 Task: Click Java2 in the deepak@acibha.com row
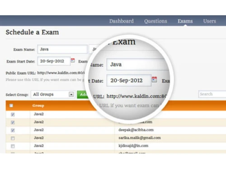(x=39, y=130)
